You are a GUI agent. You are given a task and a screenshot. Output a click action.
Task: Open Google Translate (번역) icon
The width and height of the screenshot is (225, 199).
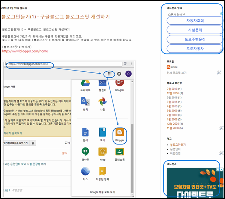click(x=85, y=101)
